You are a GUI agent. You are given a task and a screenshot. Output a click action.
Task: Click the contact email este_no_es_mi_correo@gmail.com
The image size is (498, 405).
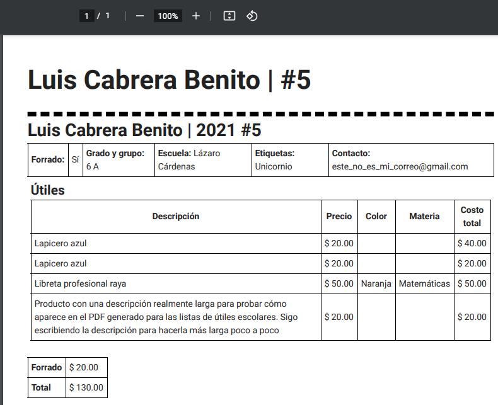tap(400, 167)
